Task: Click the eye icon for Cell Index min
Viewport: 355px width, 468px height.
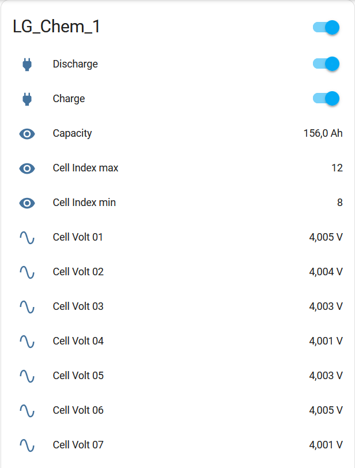Action: click(27, 203)
